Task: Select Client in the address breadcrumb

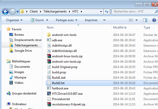Action: tap(34, 11)
